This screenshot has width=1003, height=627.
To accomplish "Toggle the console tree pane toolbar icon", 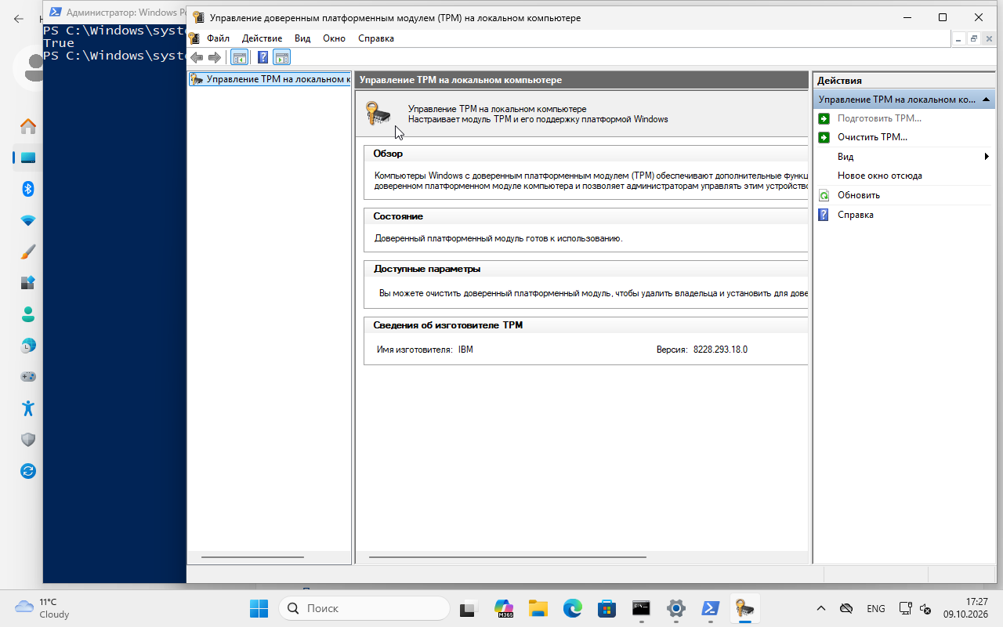I will pos(239,57).
